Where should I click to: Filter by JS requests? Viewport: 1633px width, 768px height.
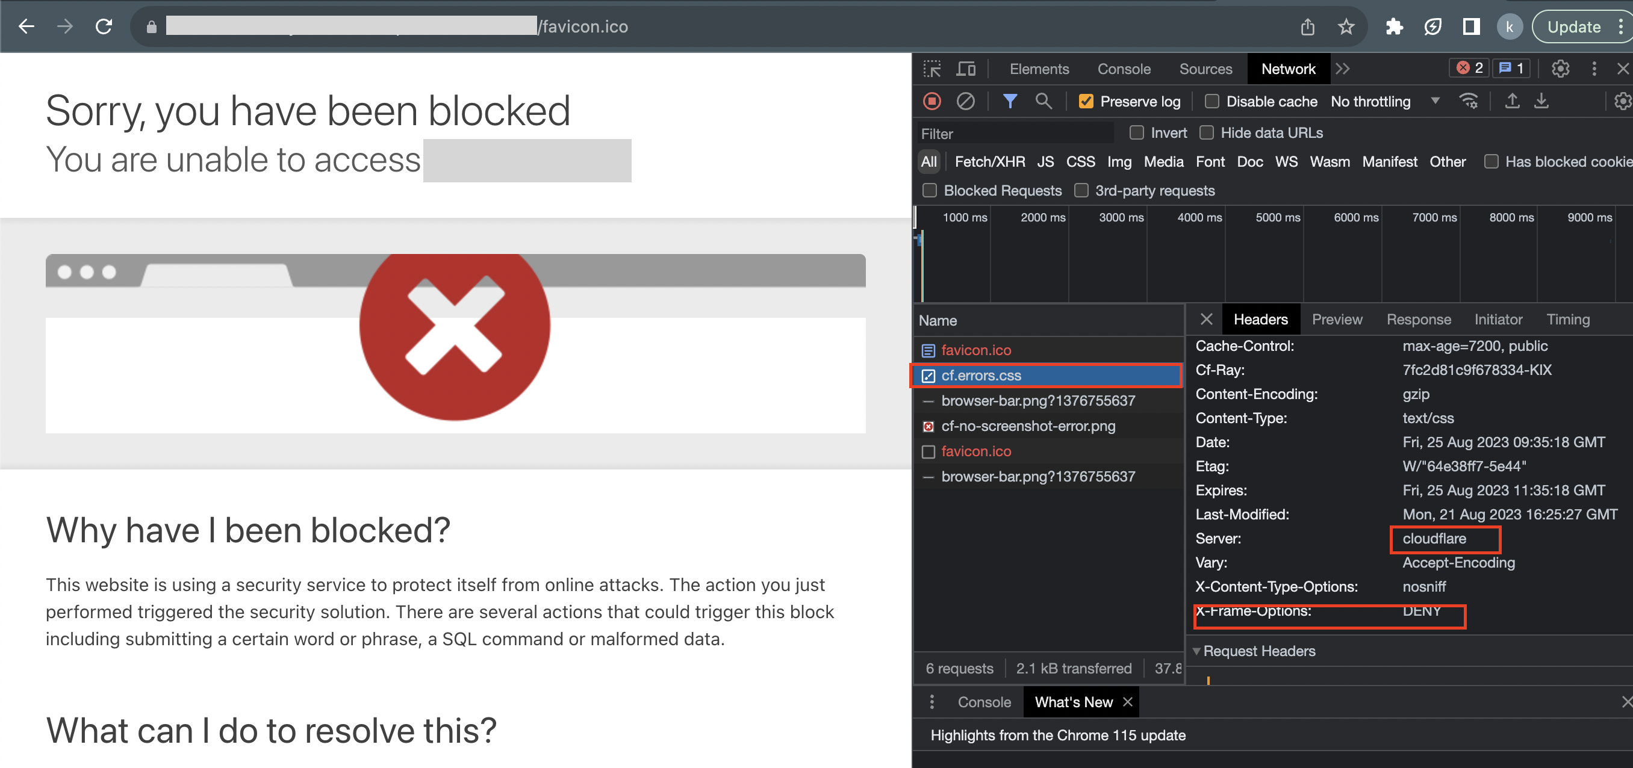click(1045, 161)
